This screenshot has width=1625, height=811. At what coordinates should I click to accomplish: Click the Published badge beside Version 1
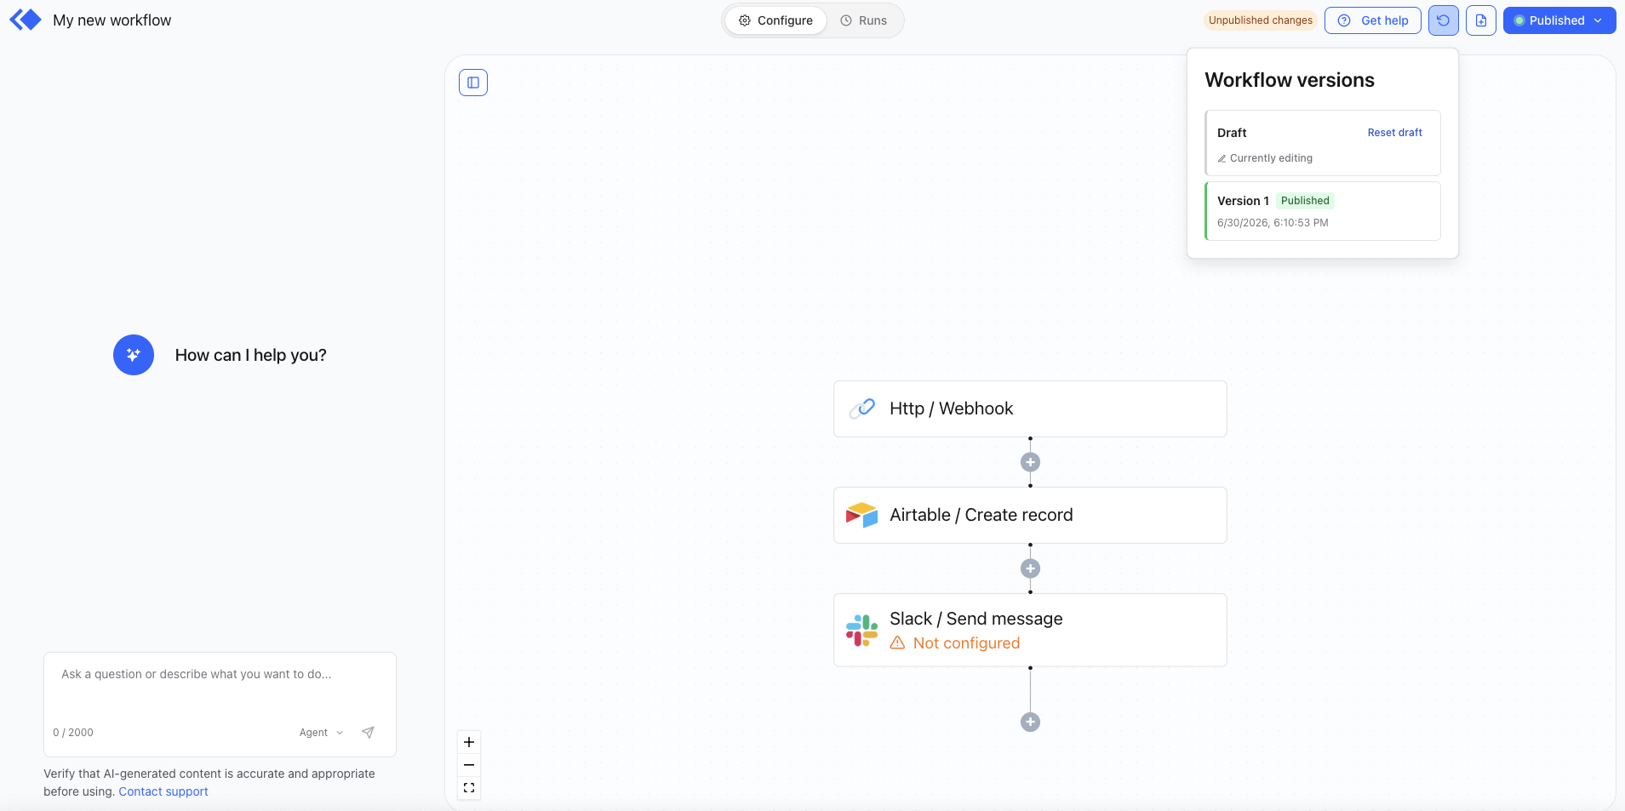point(1305,201)
